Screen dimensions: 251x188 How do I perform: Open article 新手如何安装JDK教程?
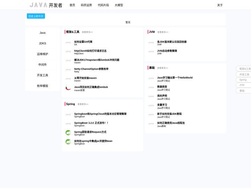click(169, 114)
